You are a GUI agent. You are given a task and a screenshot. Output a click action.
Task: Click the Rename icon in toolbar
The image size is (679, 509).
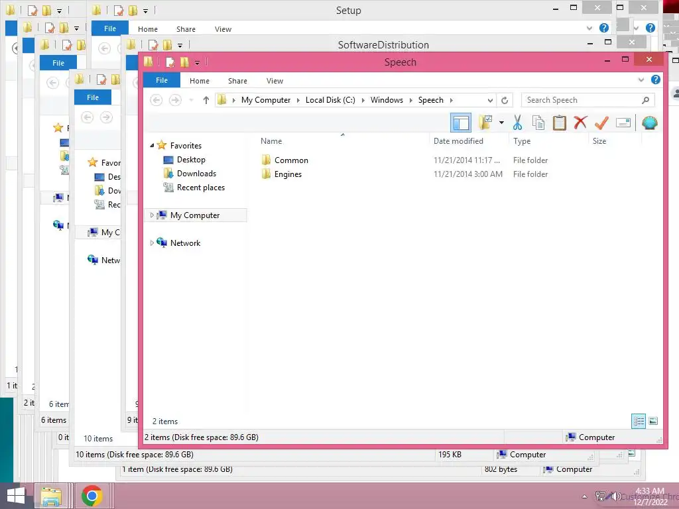coord(623,123)
